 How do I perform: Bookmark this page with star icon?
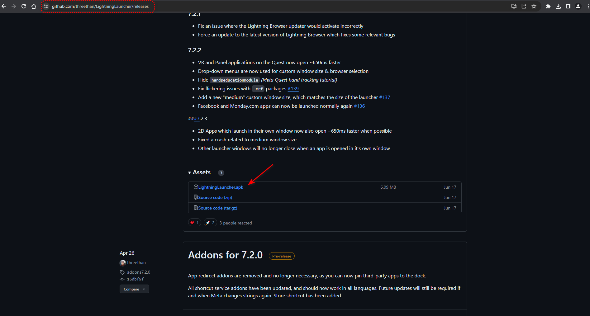(x=534, y=6)
